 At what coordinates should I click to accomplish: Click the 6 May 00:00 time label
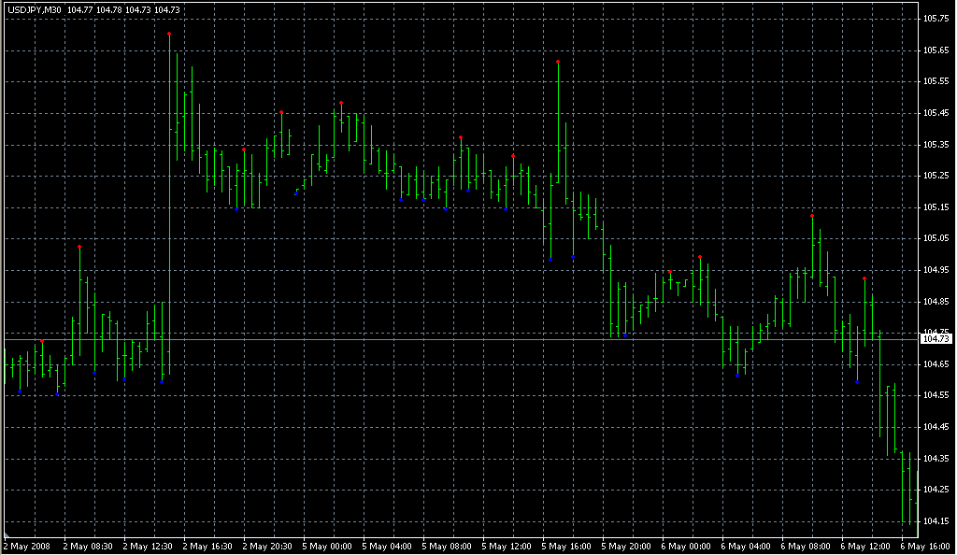coord(686,547)
